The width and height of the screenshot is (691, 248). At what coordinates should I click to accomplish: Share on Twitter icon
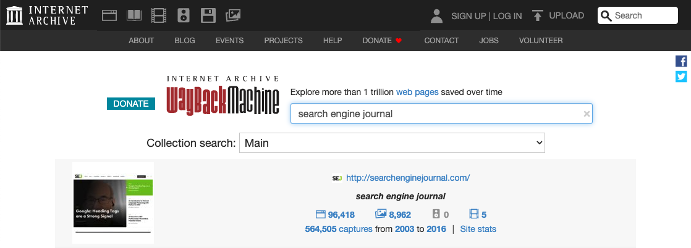(681, 76)
